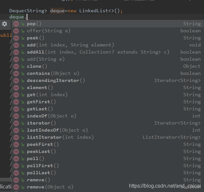Image resolution: width=204 pixels, height=192 pixels.
Task: Click public-access lock icon beside peek()
Action: click(23, 38)
